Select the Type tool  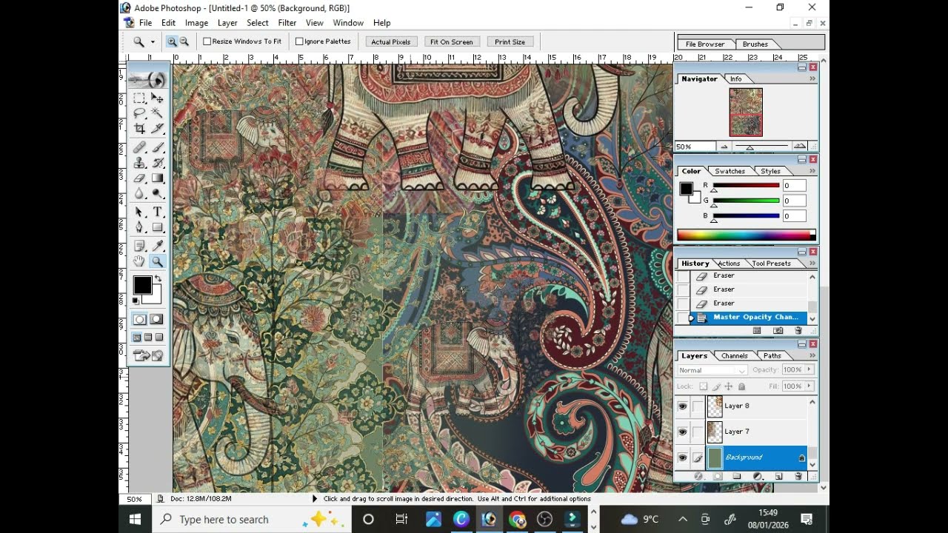pyautogui.click(x=158, y=212)
